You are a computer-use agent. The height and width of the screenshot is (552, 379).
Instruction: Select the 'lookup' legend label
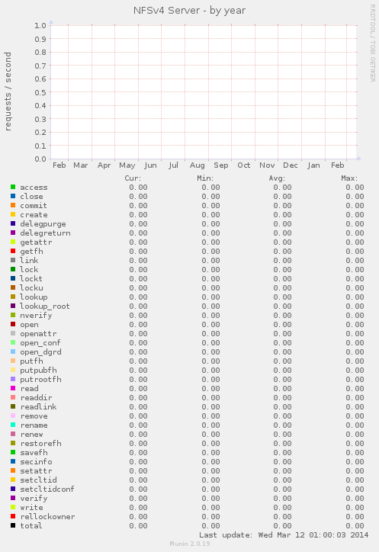coord(34,297)
